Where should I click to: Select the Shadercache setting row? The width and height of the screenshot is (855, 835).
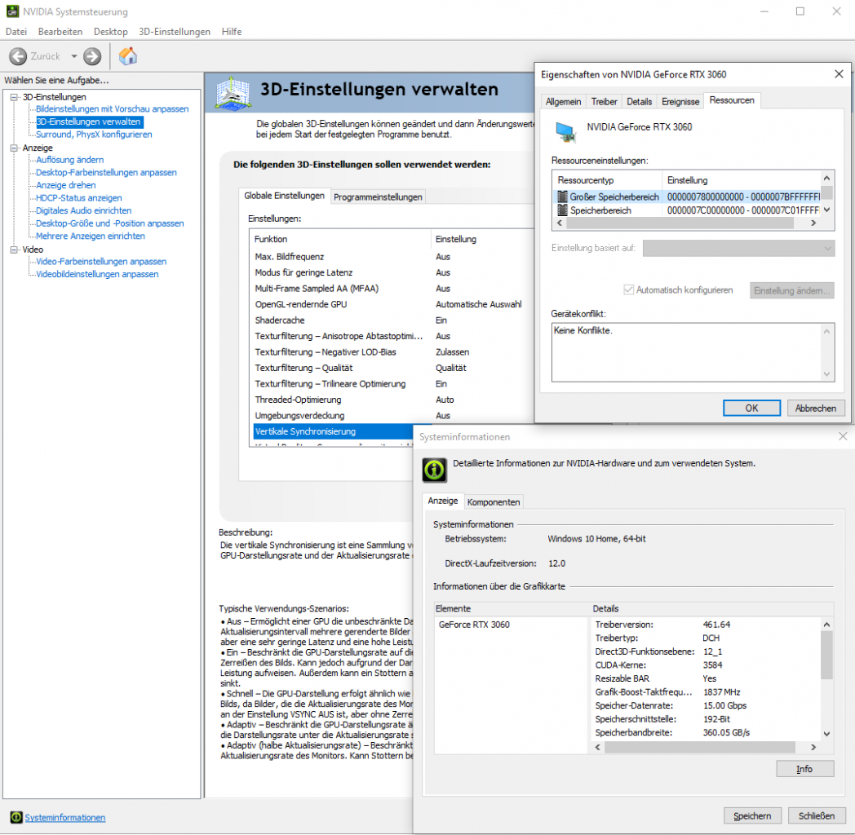pos(392,320)
